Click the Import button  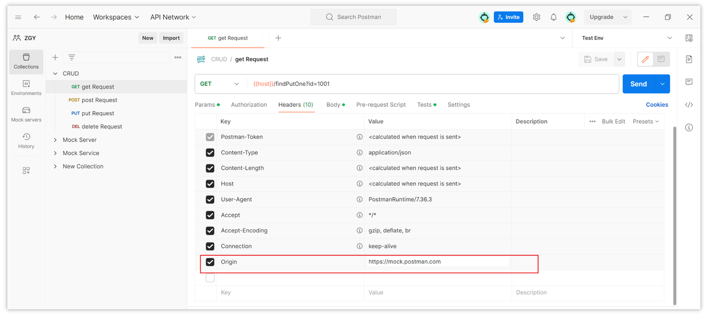tap(171, 38)
